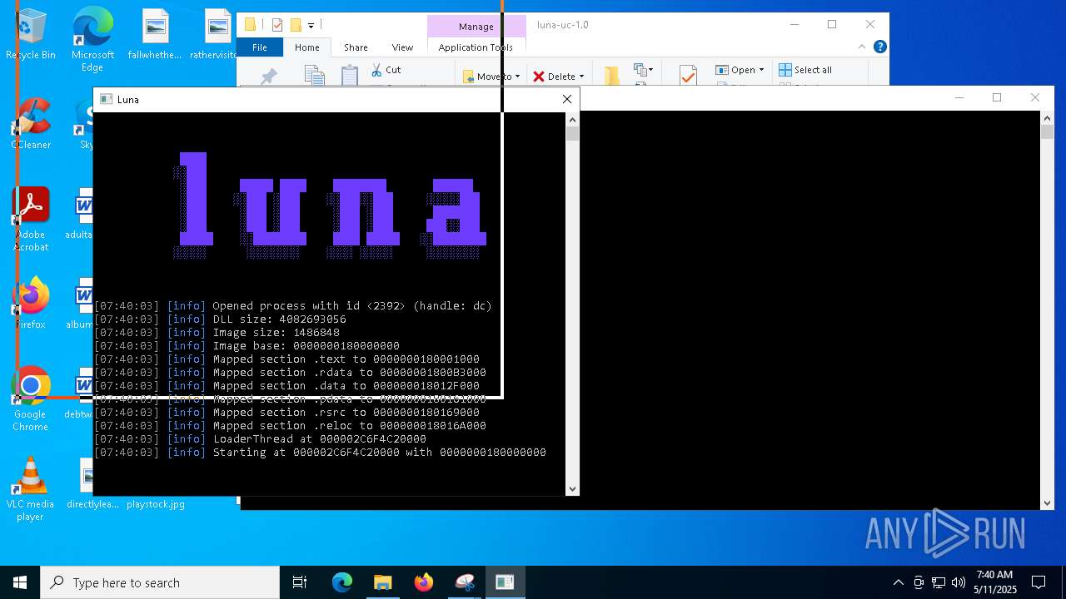Image resolution: width=1066 pixels, height=599 pixels.
Task: Click the taskbar search box
Action: tap(160, 582)
